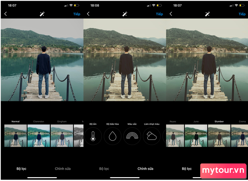The height and width of the screenshot is (181, 248).
Task: Open the Màu sắc rainbow adjustment
Action: pos(132,136)
